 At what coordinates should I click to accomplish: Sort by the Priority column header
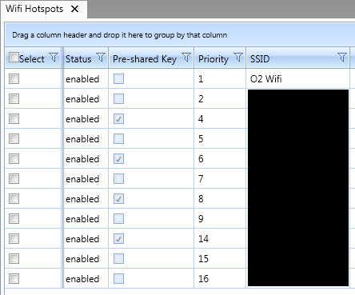click(213, 59)
